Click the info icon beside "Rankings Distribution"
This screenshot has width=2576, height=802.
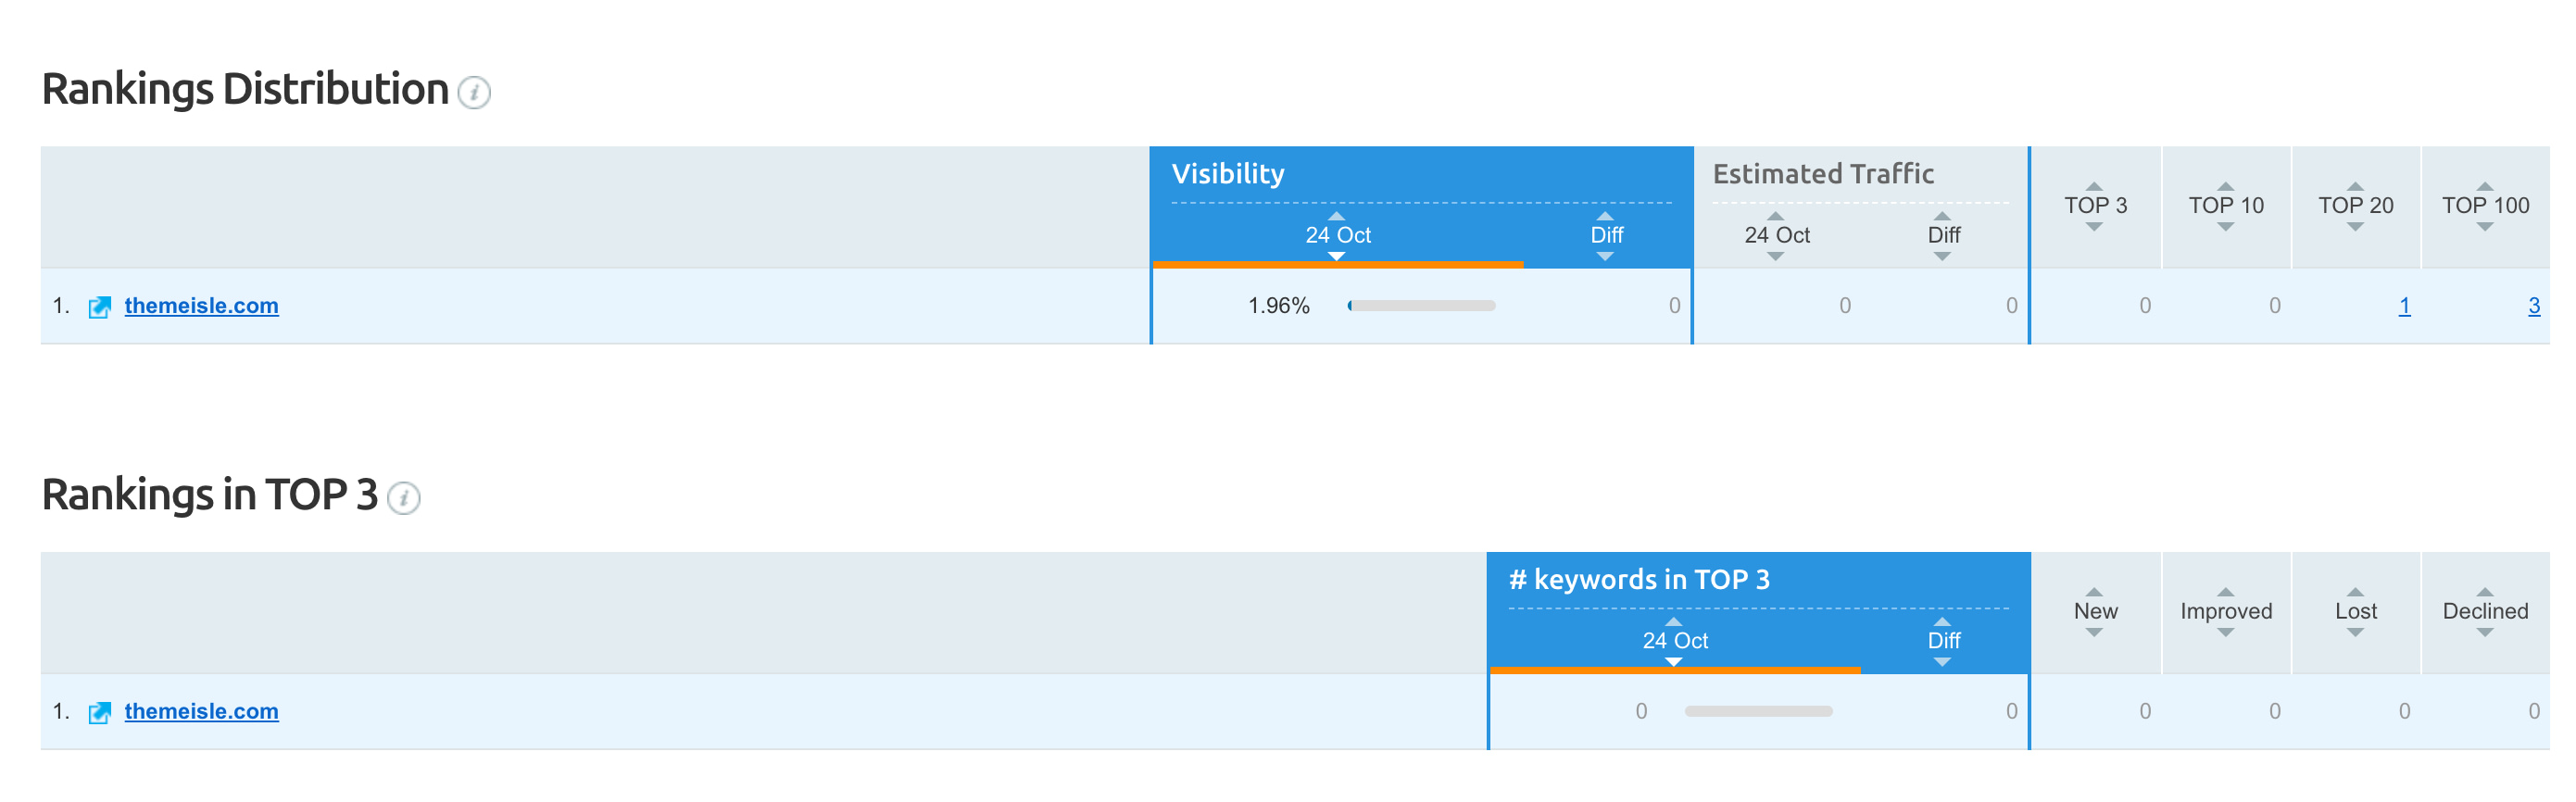click(474, 94)
